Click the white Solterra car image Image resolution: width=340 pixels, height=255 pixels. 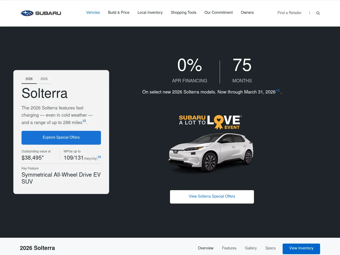(211, 152)
